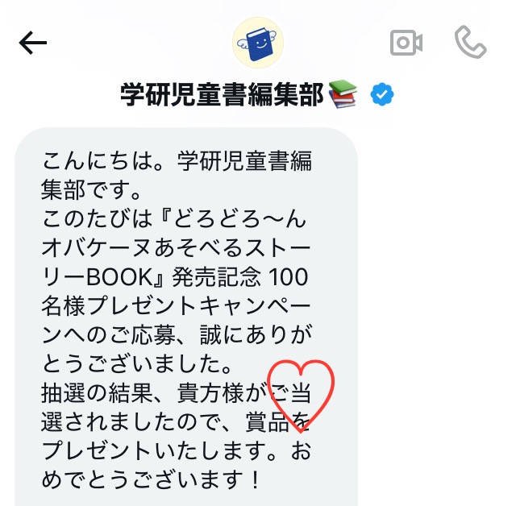This screenshot has height=506, width=516.
Task: Open profile via 学研児童書編集部 header name
Action: pos(222,95)
